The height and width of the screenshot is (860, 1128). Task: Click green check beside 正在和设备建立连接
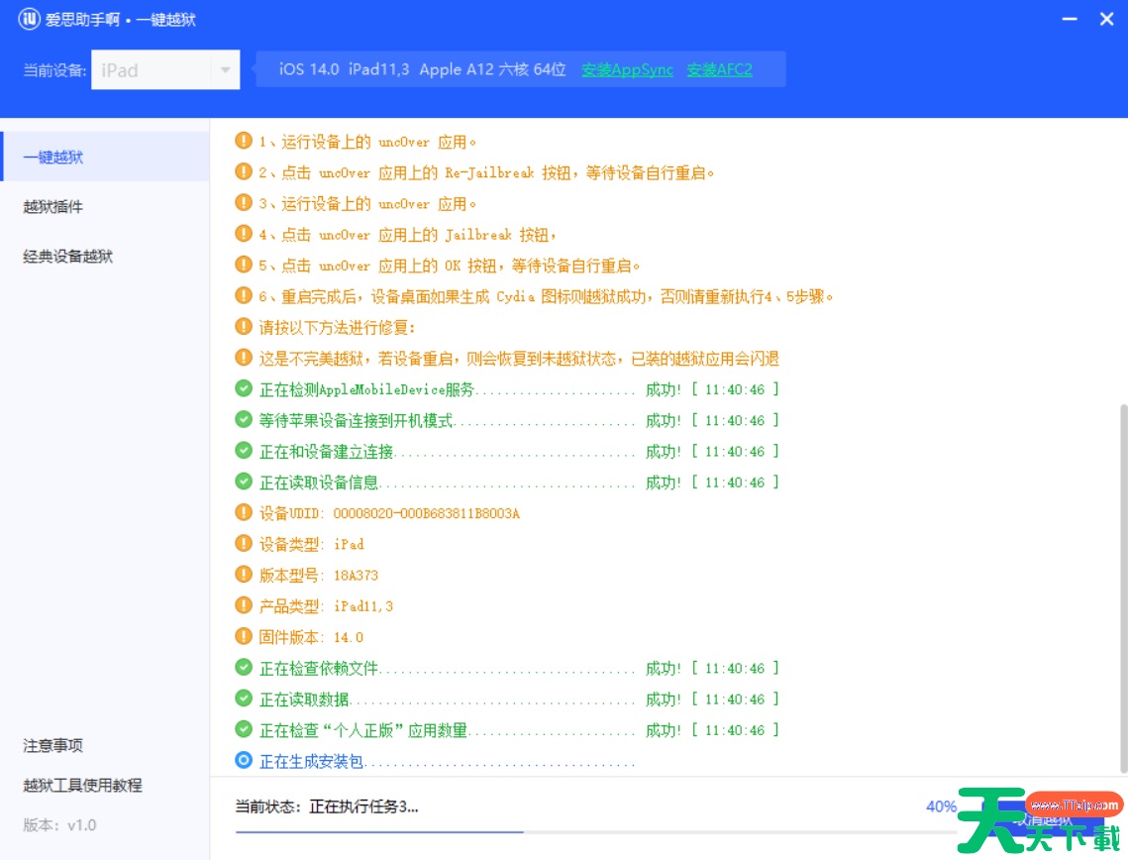[244, 451]
